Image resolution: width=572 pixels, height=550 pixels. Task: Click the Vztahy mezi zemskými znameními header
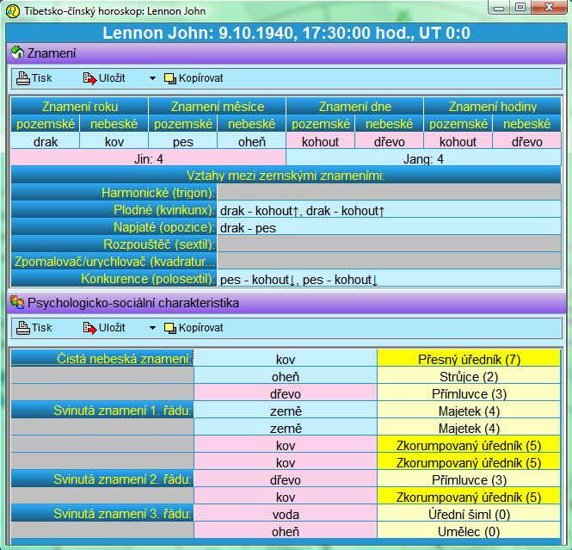pos(286,176)
